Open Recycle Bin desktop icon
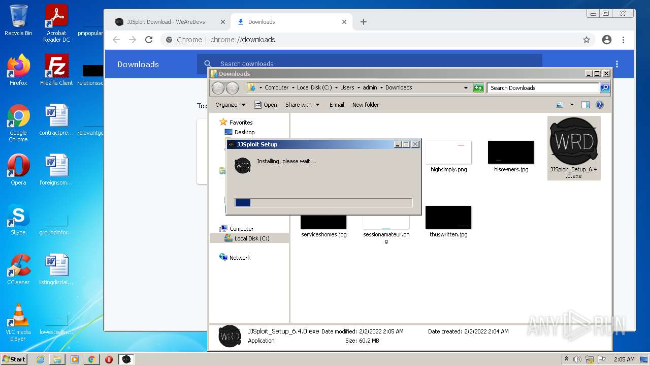Viewport: 650px width, 366px height. (18, 20)
